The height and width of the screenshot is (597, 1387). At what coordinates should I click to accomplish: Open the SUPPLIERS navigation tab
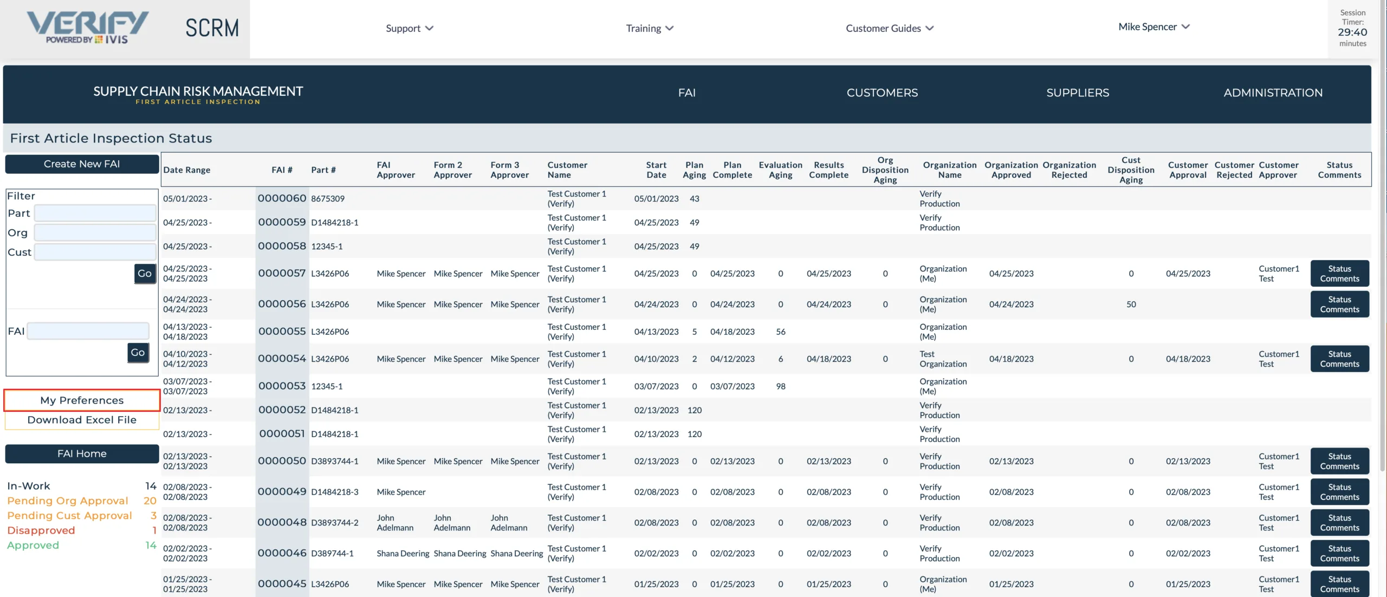pos(1078,93)
